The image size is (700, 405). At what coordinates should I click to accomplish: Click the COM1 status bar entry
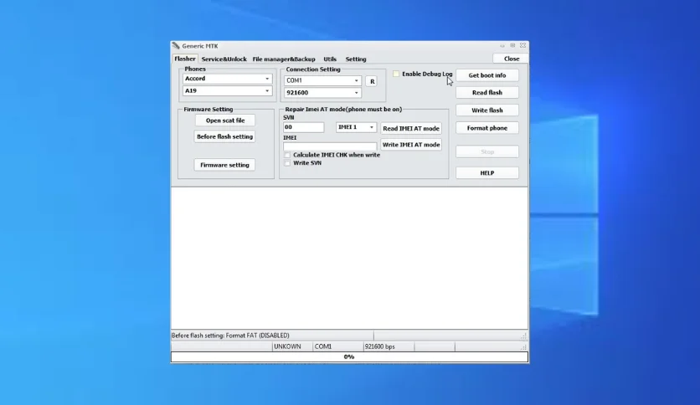(338, 346)
